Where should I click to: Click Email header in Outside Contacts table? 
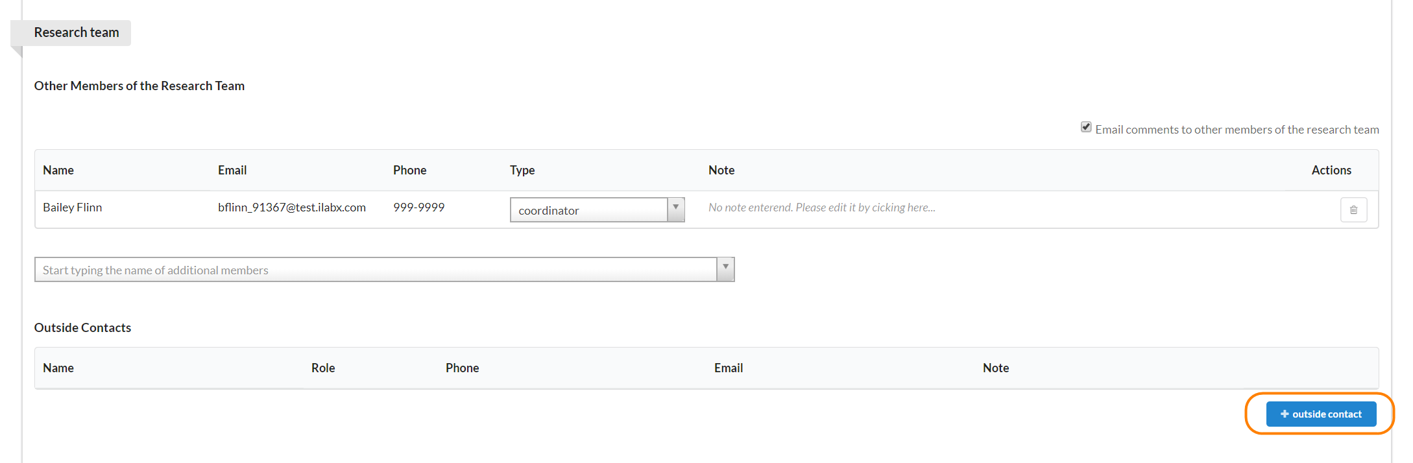729,368
